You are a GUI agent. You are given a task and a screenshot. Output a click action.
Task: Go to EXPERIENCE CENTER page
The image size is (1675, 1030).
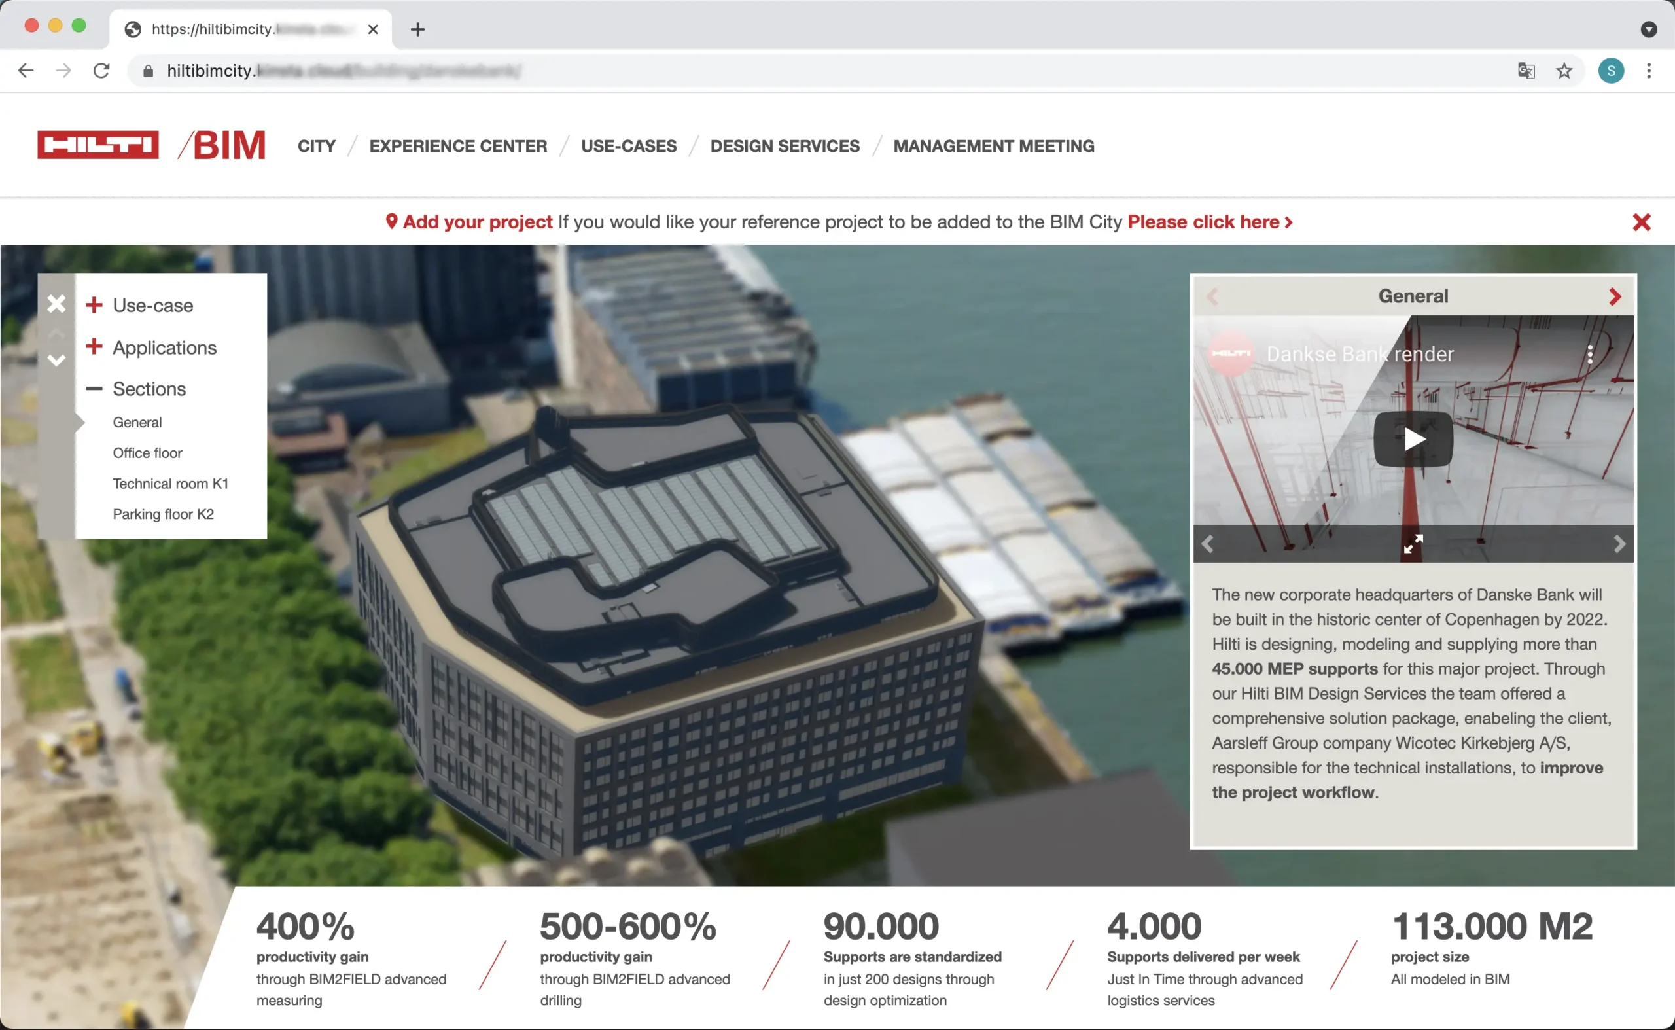point(458,146)
